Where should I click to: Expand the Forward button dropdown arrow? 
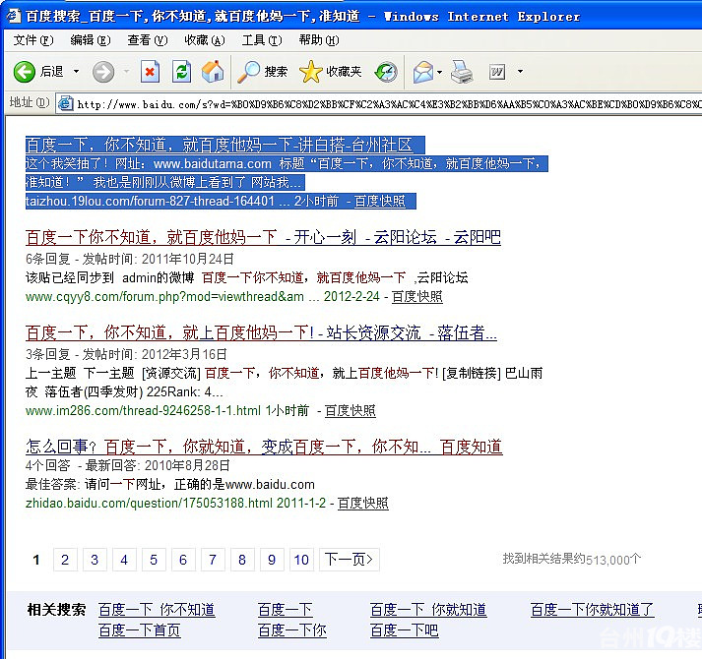click(x=126, y=72)
